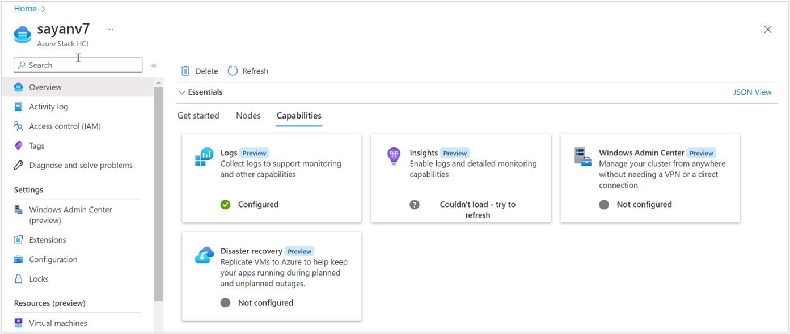
Task: Go to Home breadcrumb link
Action: (26, 9)
